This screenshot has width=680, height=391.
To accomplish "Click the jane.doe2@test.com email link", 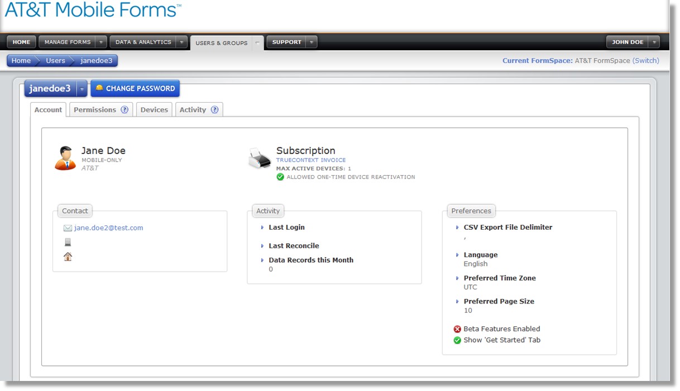I will pos(109,228).
